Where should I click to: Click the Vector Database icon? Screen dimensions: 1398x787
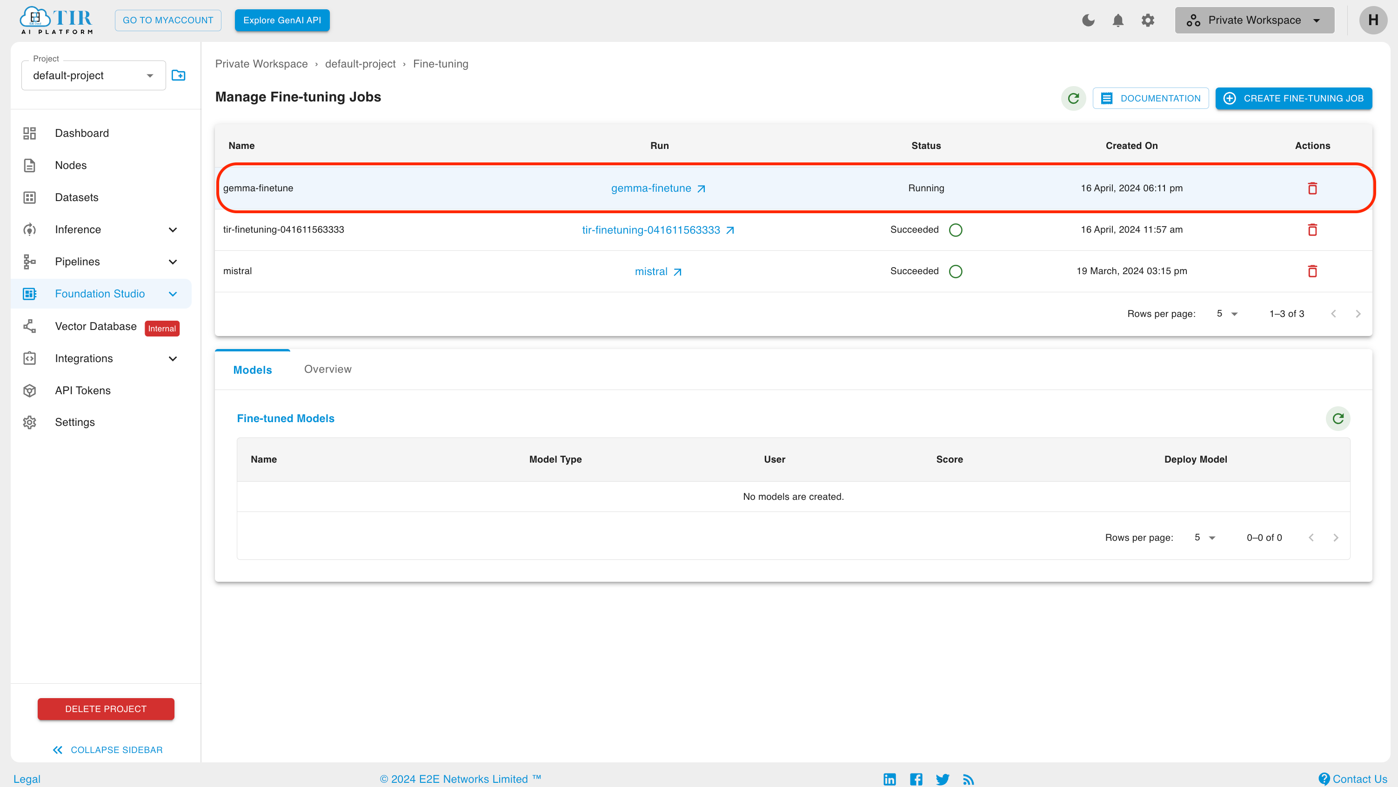(29, 326)
